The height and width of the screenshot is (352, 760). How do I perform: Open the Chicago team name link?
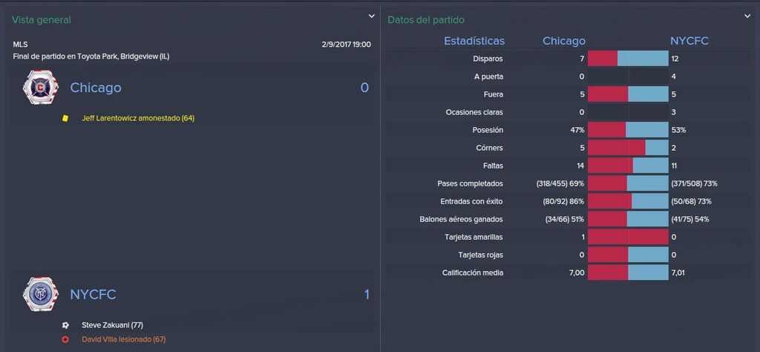pyautogui.click(x=96, y=88)
